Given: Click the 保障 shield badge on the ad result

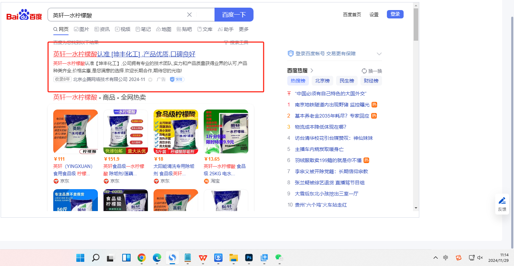Looking at the screenshot, I should tap(177, 79).
